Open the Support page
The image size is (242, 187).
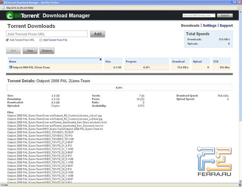tap(226, 25)
